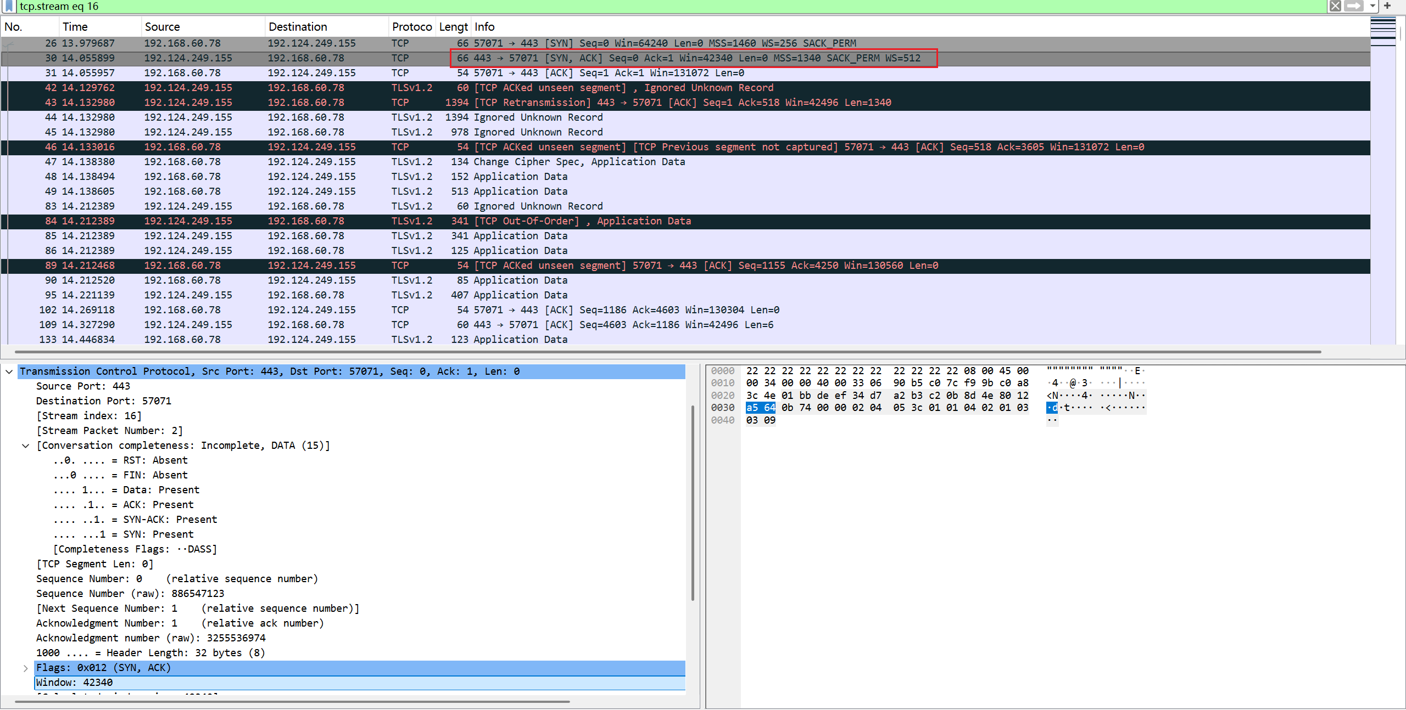Select the Window: 42340 field
This screenshot has height=710, width=1406.
point(360,683)
